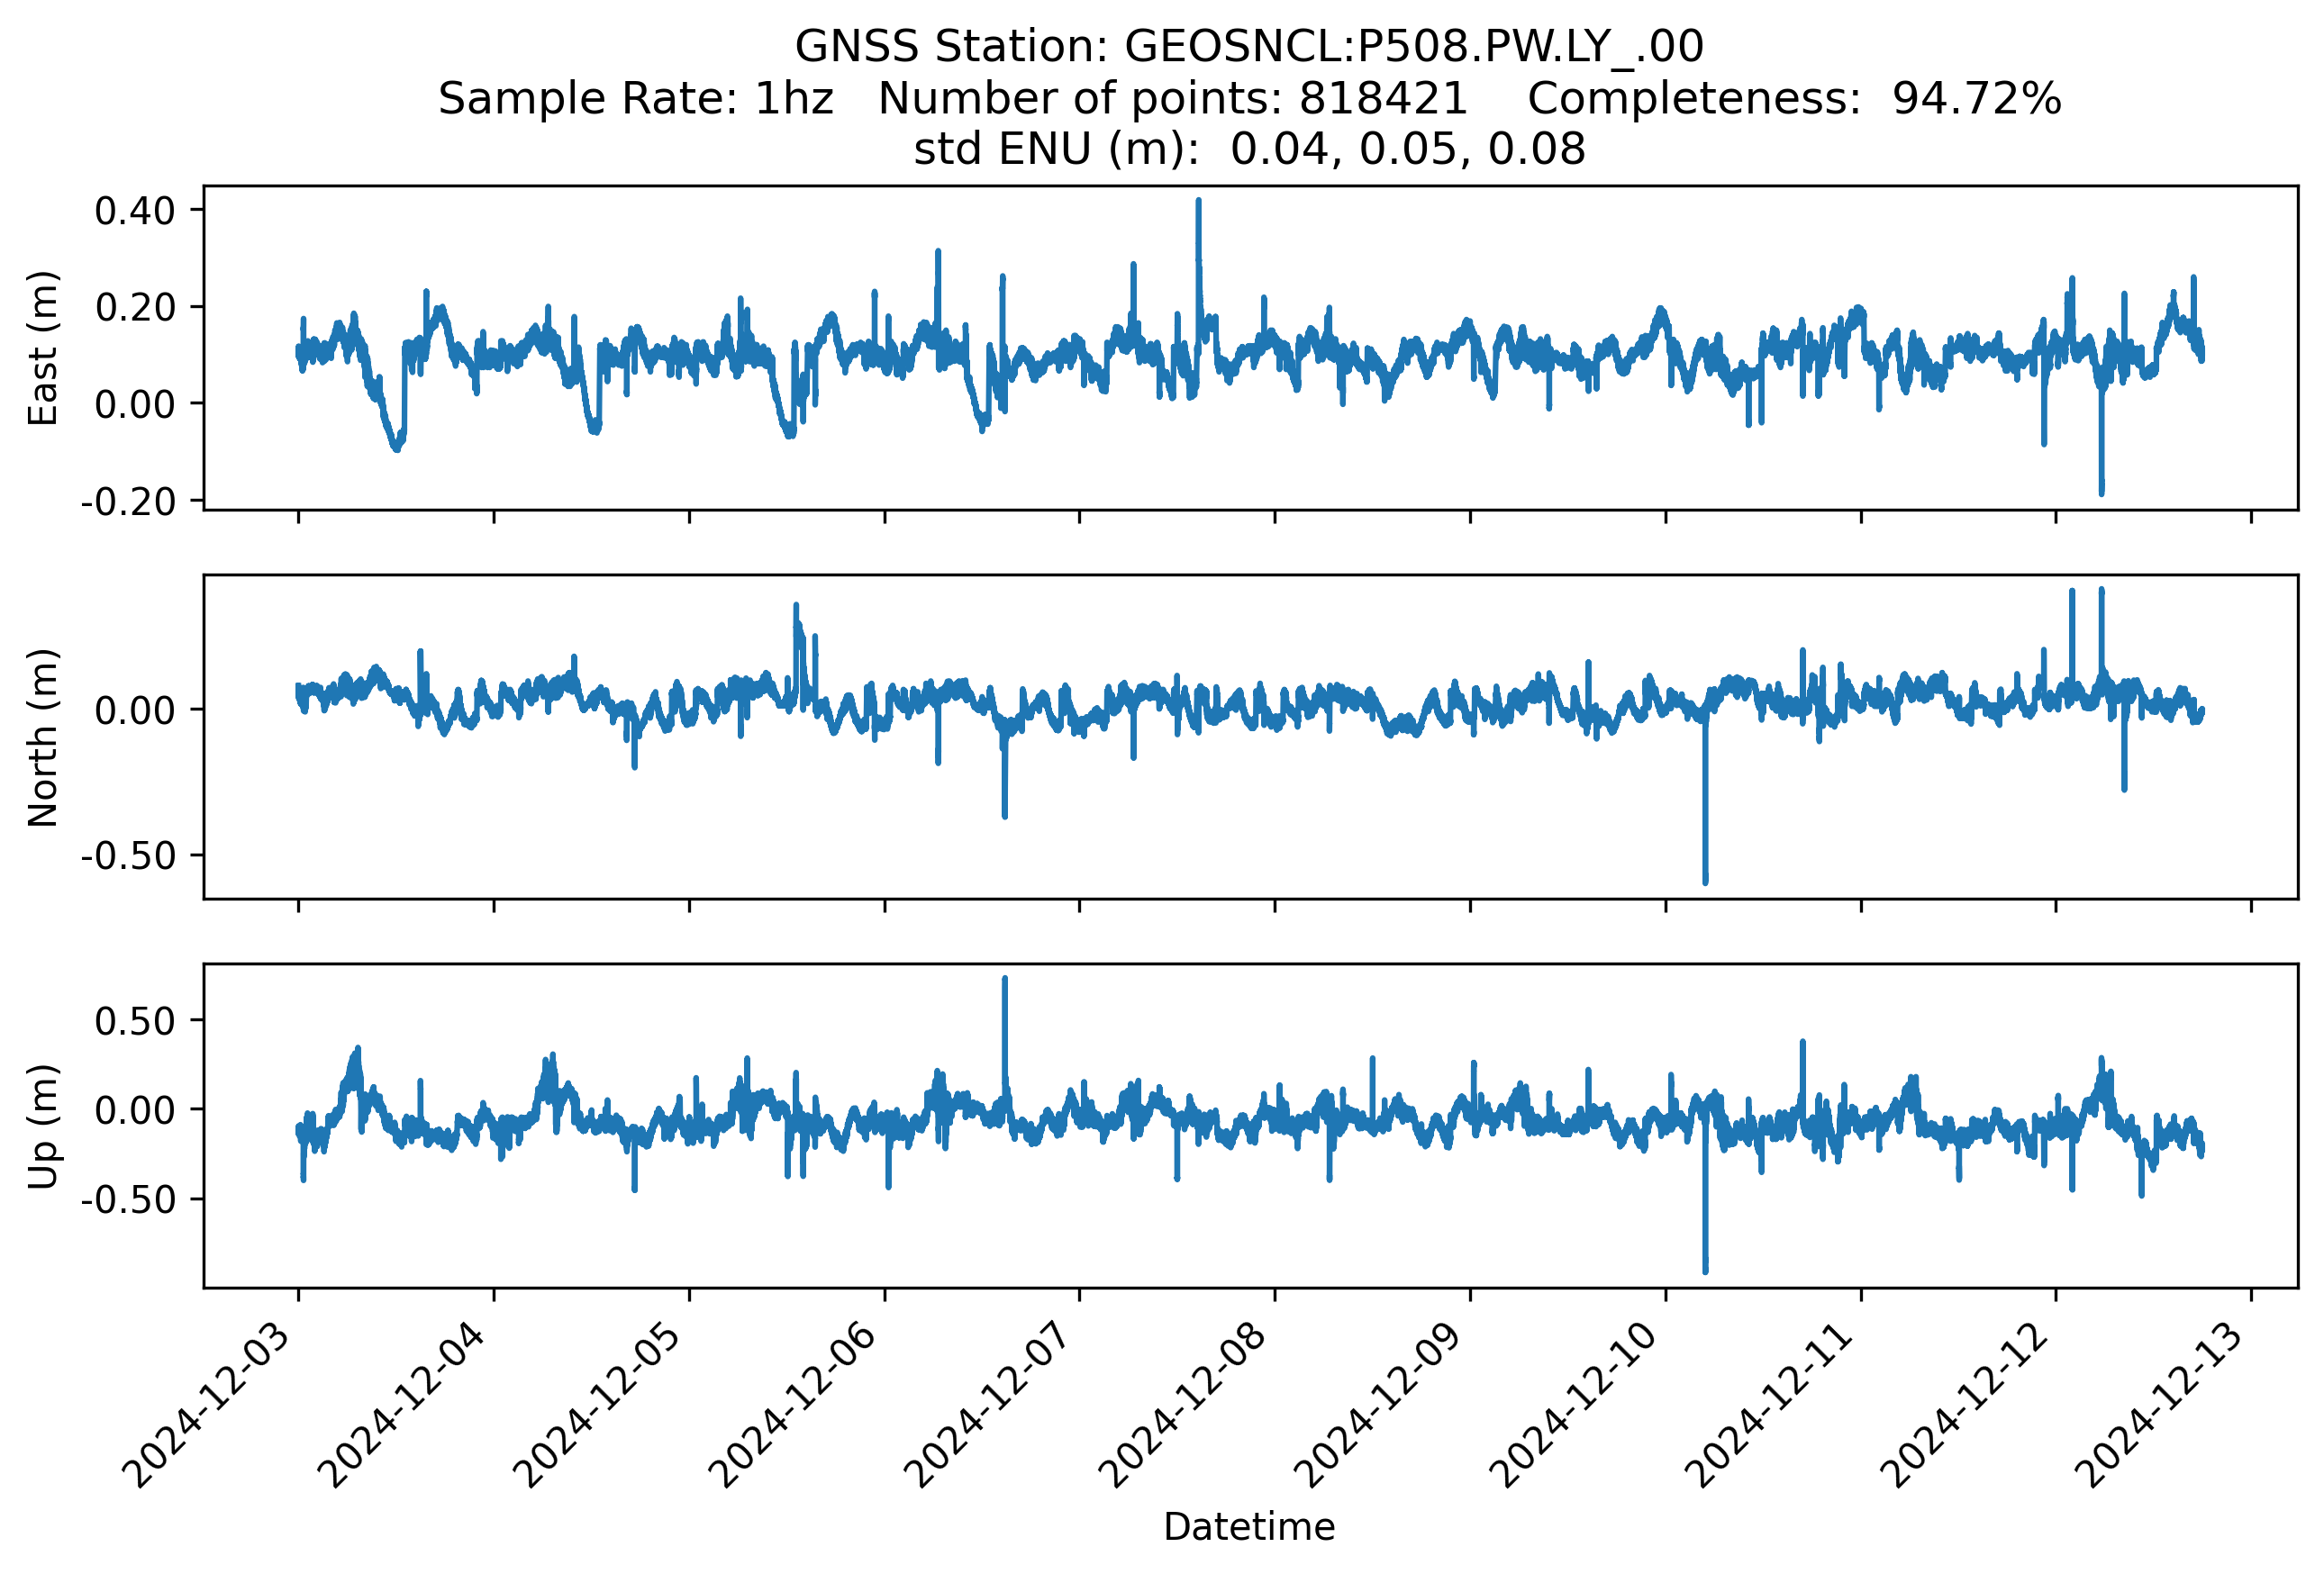
Task: Click the std ENU values line
Action: 1249,149
